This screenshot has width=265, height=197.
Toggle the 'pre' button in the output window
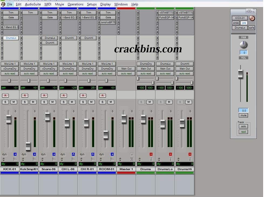pyautogui.click(x=244, y=23)
